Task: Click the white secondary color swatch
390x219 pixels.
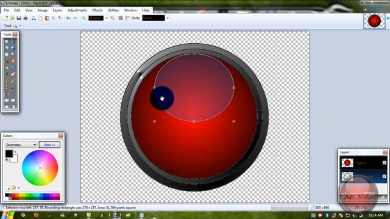Action: click(x=15, y=159)
